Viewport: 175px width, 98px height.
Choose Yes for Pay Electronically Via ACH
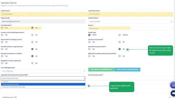point(89,49)
